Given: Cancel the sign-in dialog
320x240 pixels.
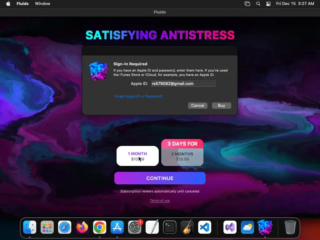Looking at the screenshot, I should pos(197,106).
